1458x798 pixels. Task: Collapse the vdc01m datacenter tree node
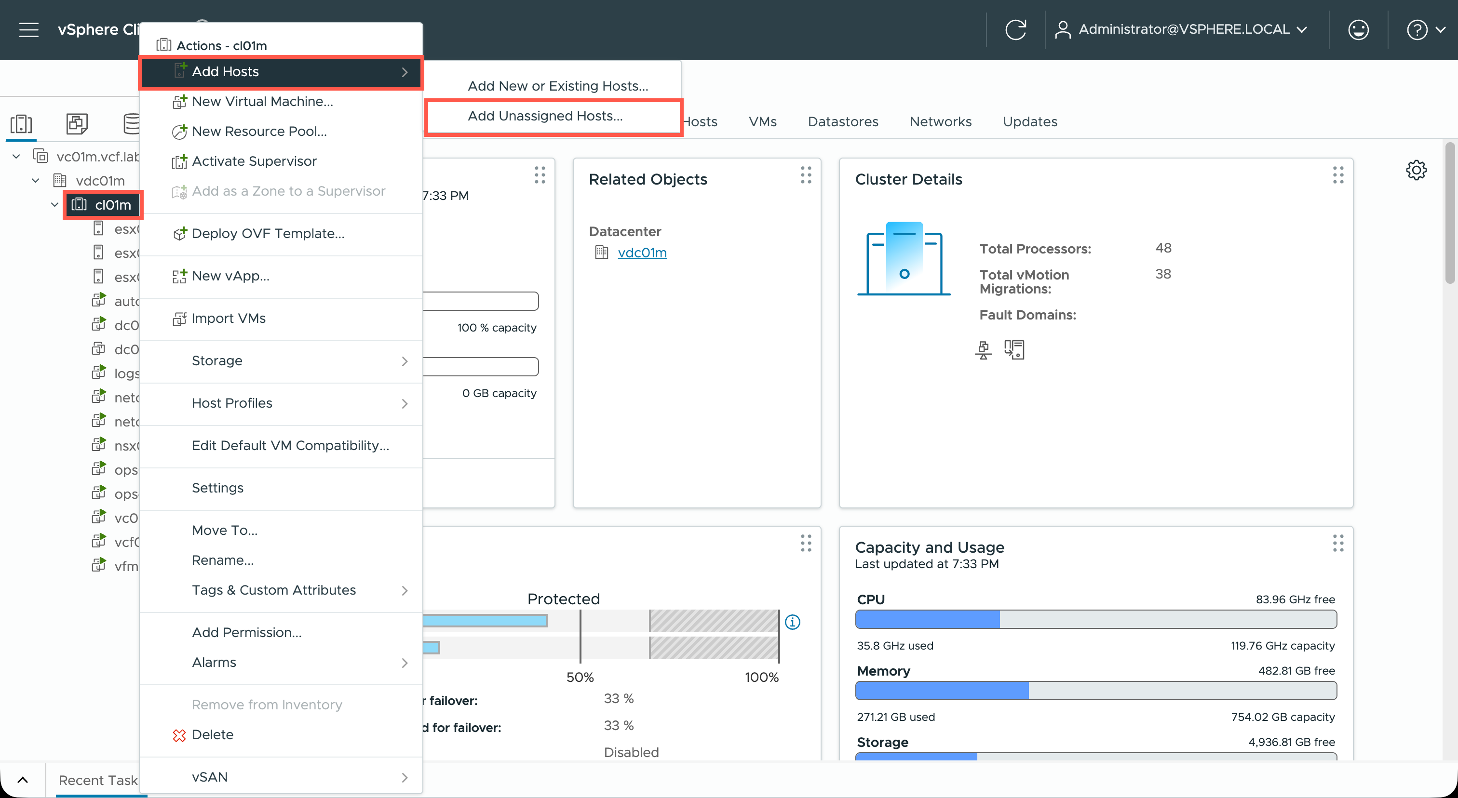[x=36, y=180]
